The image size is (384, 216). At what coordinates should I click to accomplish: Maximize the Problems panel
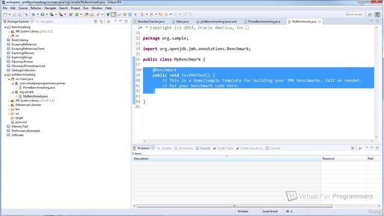click(377, 148)
